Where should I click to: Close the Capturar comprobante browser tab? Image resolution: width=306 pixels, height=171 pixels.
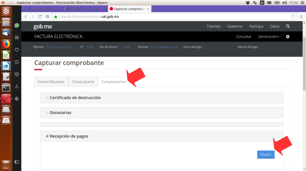(x=148, y=9)
